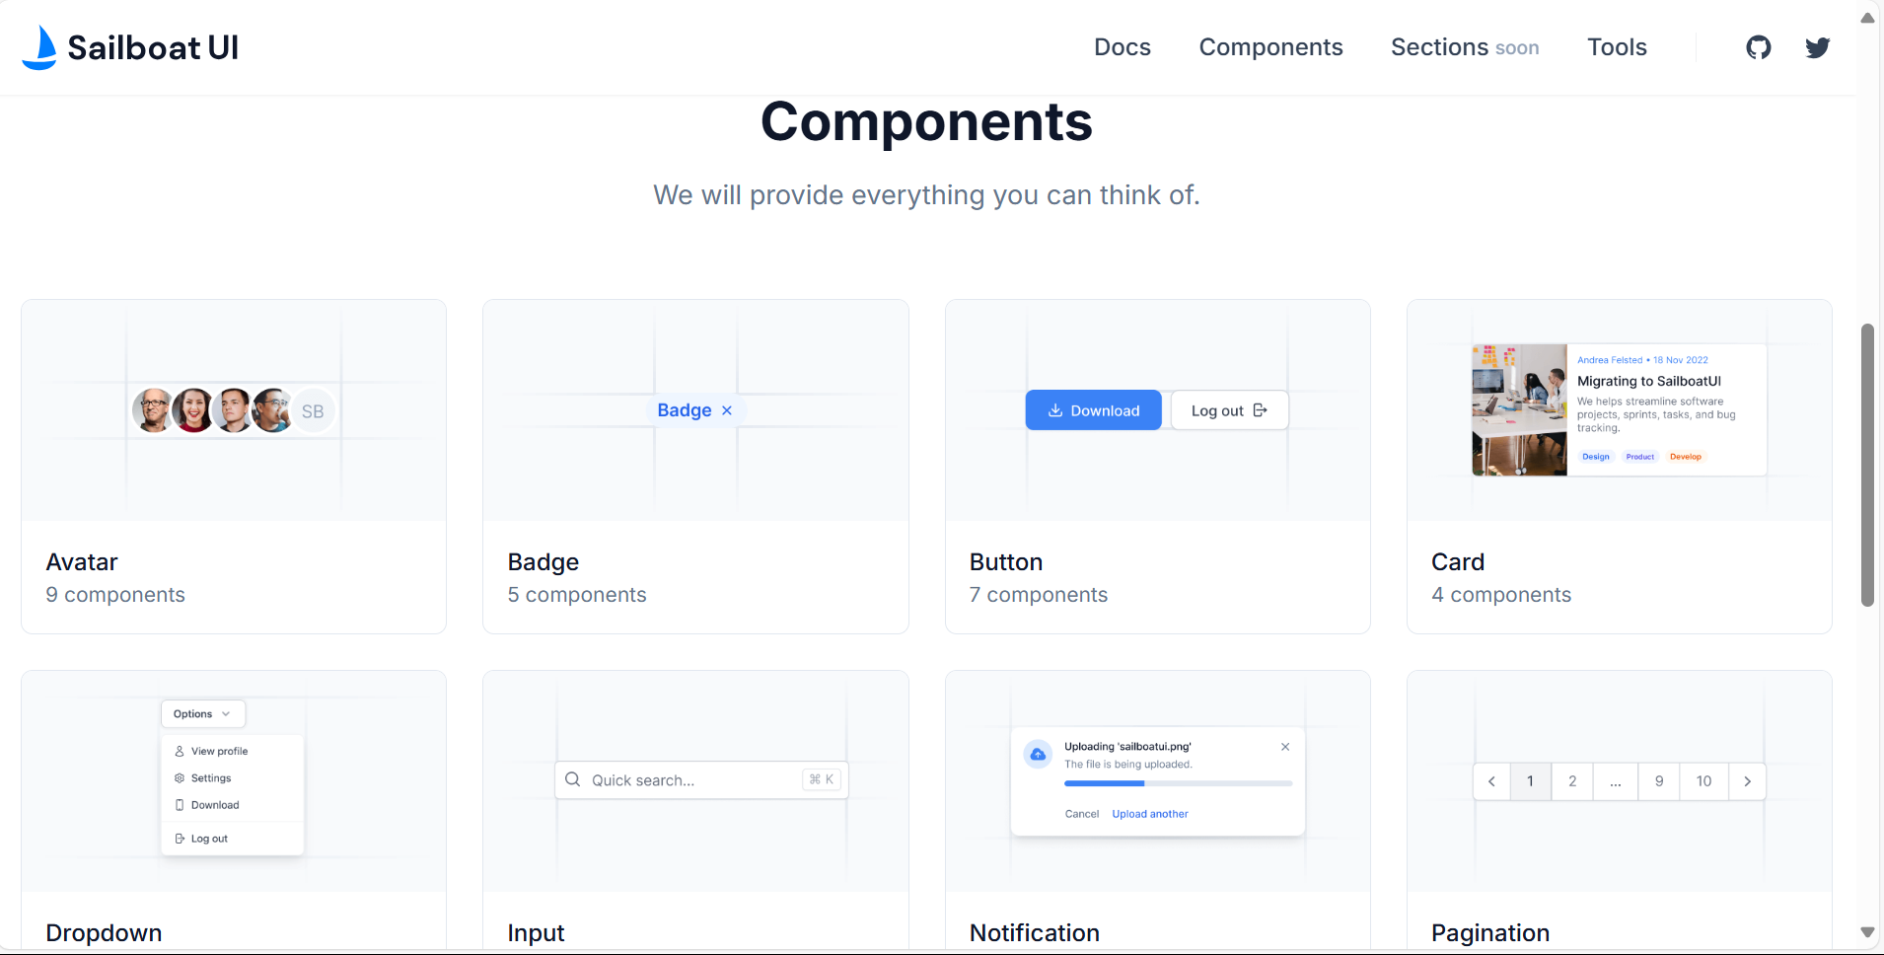Close the upload notification with X
This screenshot has width=1884, height=955.
1285,747
